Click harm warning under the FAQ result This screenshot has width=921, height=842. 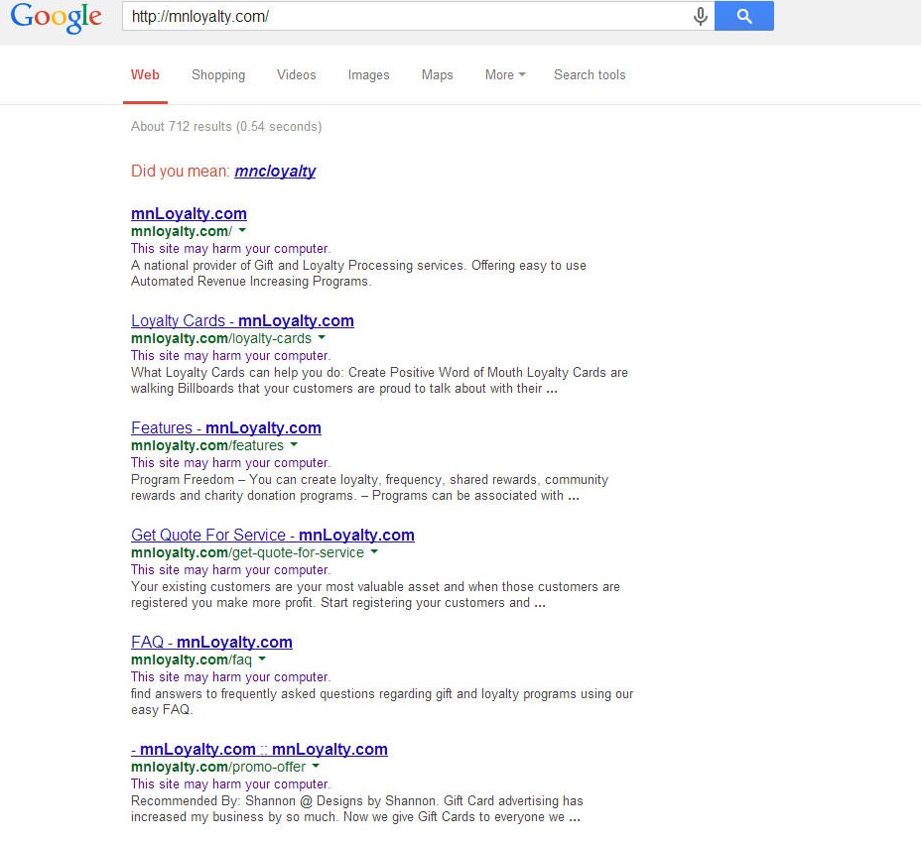click(230, 677)
